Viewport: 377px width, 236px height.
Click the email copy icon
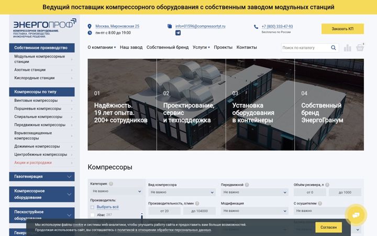pos(170,26)
